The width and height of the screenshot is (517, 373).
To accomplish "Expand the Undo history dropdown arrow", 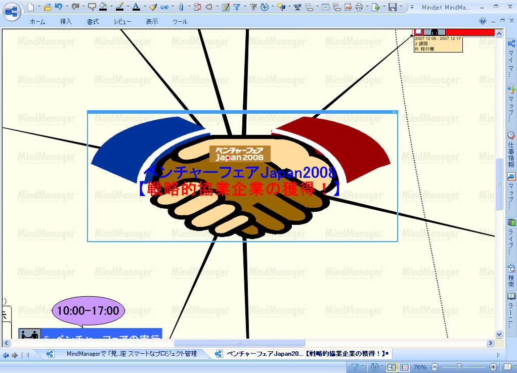I will [x=67, y=7].
